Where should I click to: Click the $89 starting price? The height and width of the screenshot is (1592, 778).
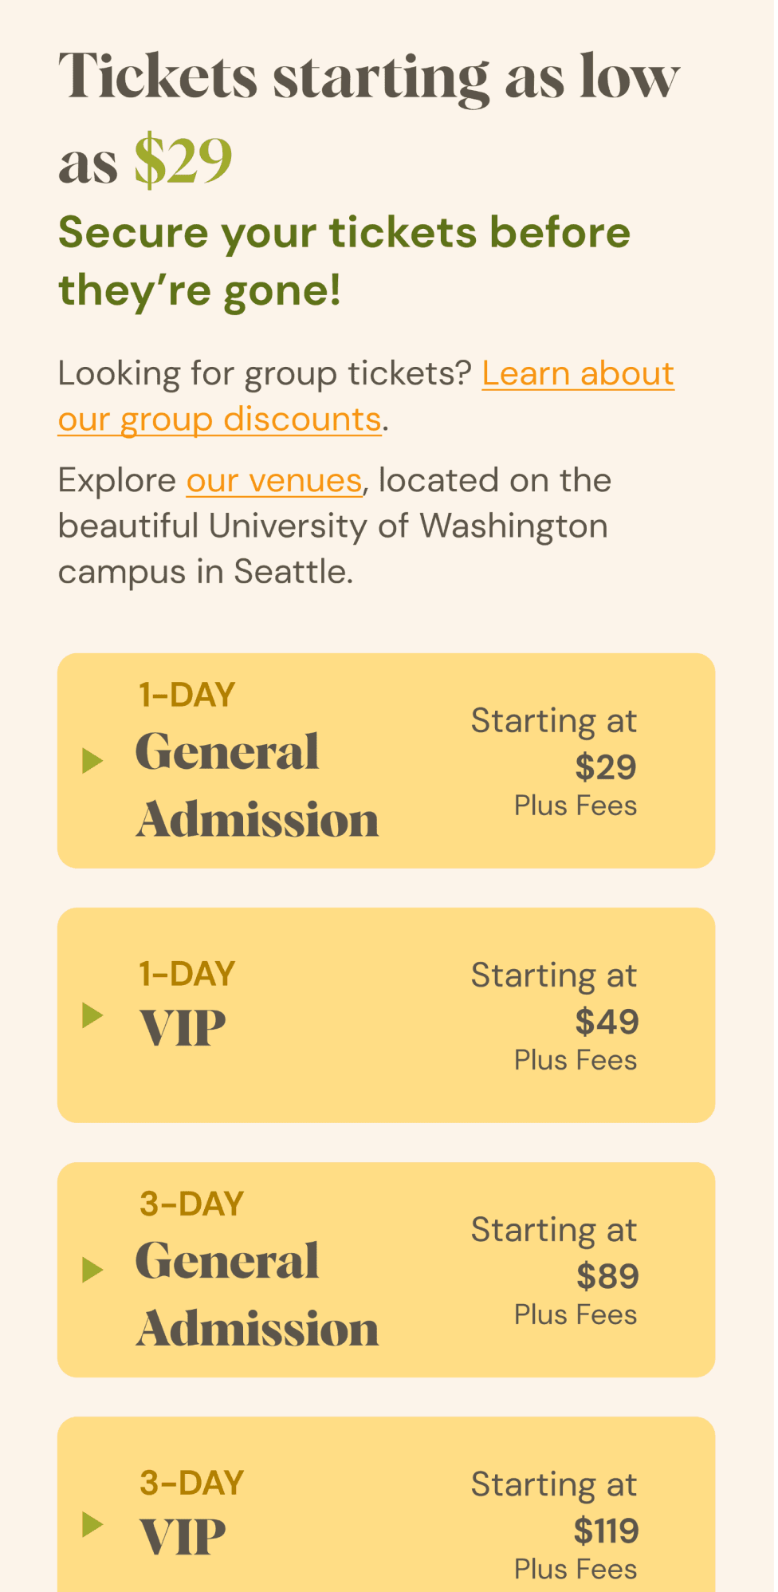click(x=607, y=1276)
